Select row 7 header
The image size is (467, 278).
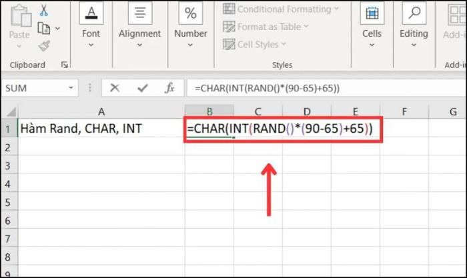tap(8, 239)
